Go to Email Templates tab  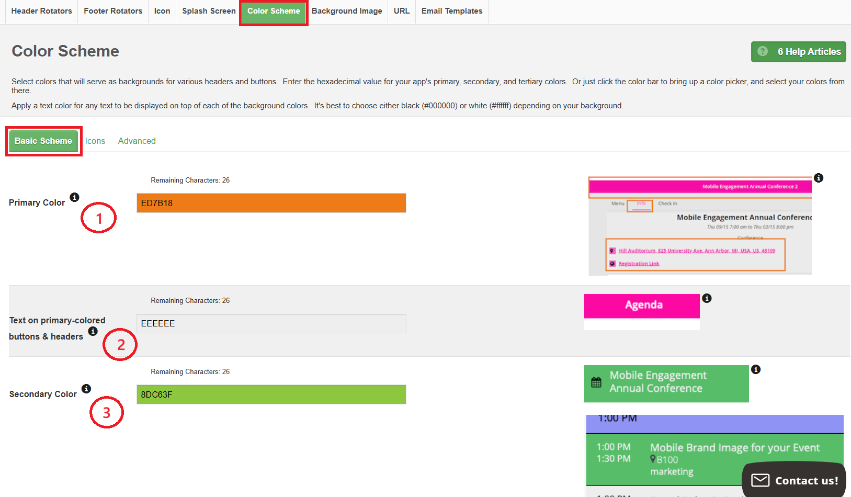click(x=452, y=11)
